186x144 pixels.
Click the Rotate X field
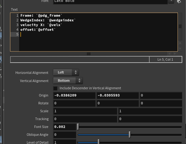point(74,103)
